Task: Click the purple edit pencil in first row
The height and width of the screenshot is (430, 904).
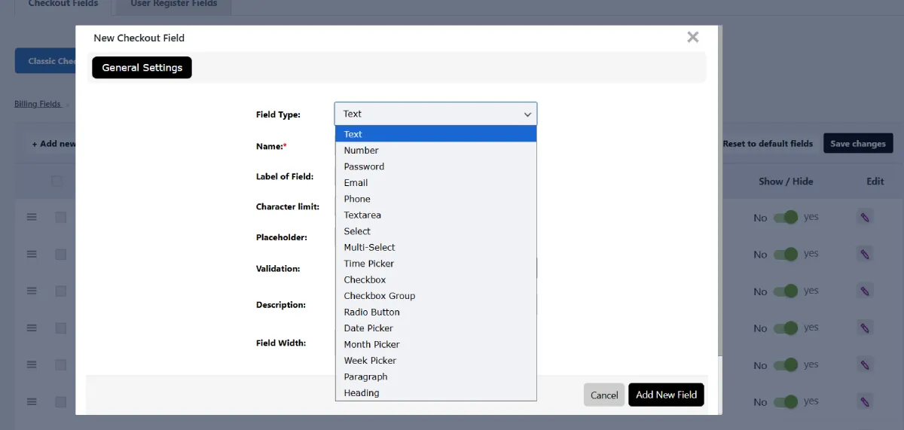Action: pos(865,217)
